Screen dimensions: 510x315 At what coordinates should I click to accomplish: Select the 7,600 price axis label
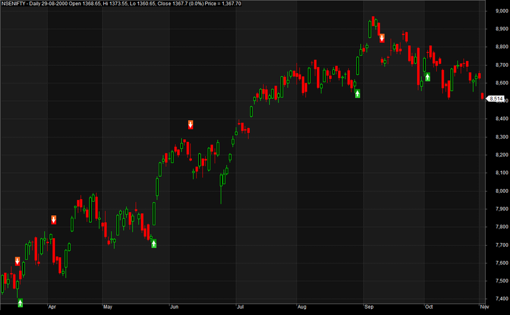point(502,263)
